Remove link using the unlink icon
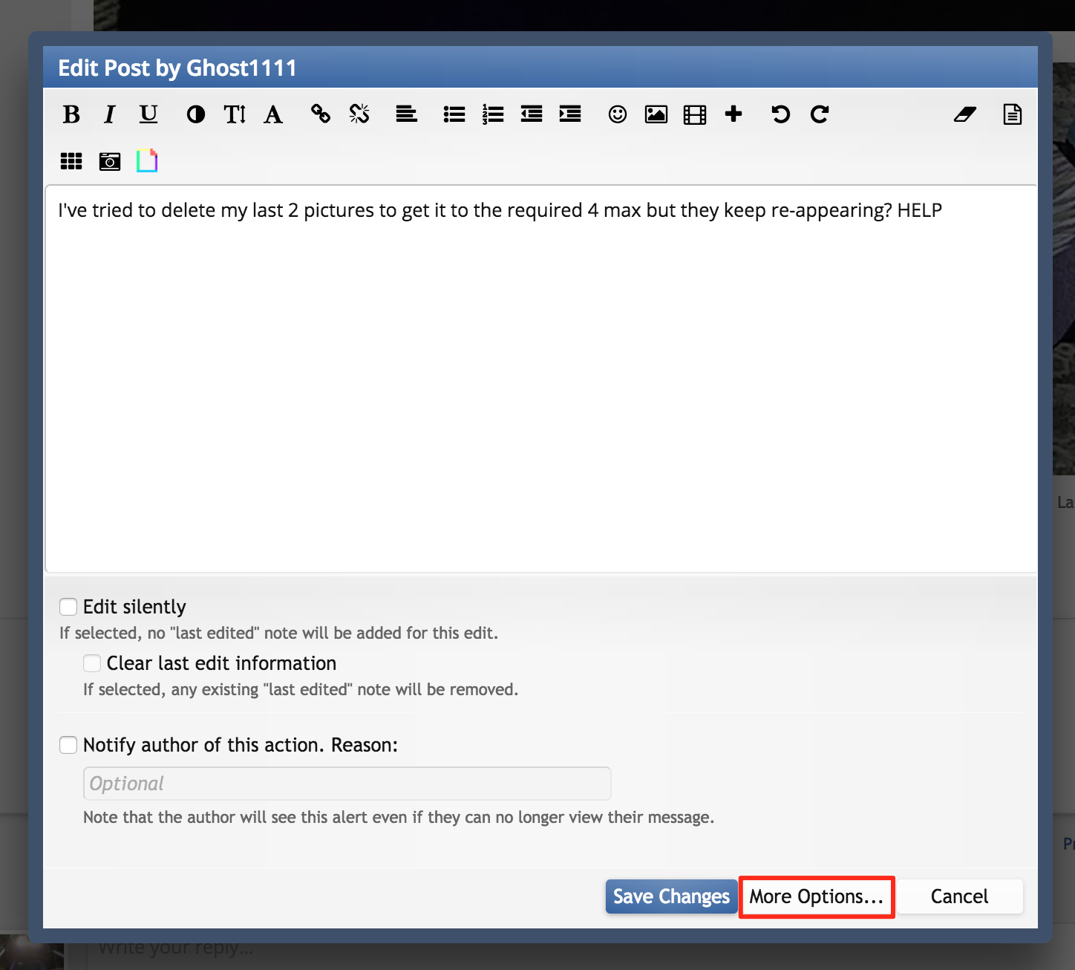This screenshot has width=1075, height=970. pos(359,114)
